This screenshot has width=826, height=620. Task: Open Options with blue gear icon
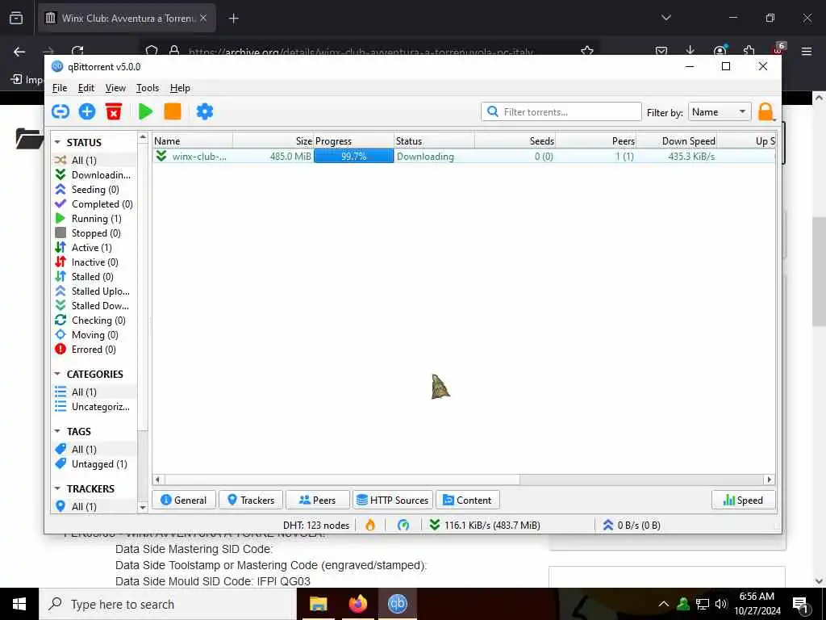[x=204, y=111]
